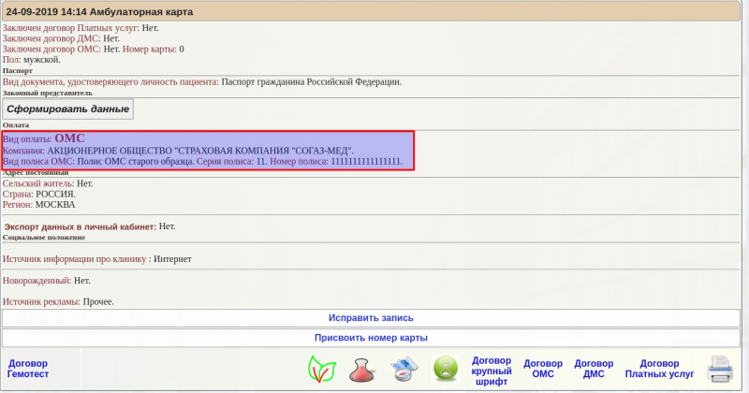Click 'Присвоить номер карты' button
749x393 pixels.
click(x=371, y=337)
